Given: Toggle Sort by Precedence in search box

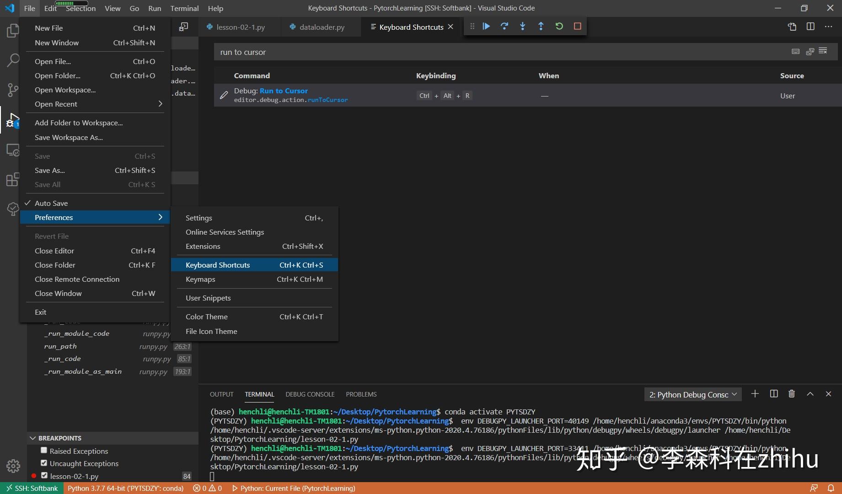Looking at the screenshot, I should click(810, 52).
